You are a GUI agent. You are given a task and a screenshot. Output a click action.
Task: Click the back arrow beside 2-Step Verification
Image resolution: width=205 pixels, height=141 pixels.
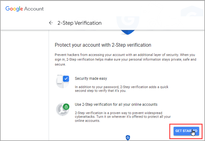click(51, 23)
